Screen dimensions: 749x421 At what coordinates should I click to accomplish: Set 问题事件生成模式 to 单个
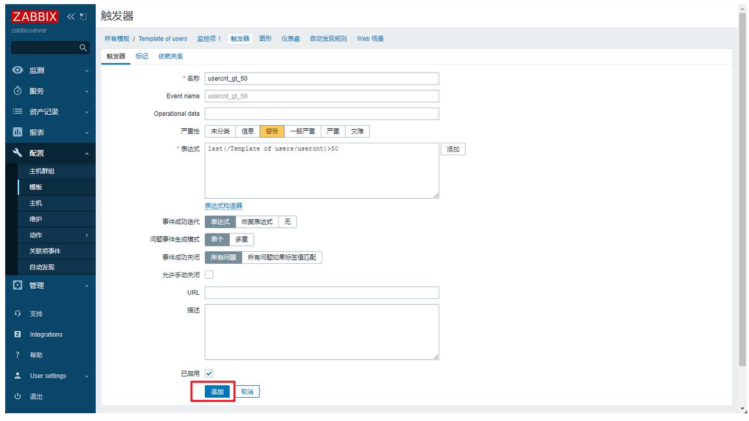(217, 239)
